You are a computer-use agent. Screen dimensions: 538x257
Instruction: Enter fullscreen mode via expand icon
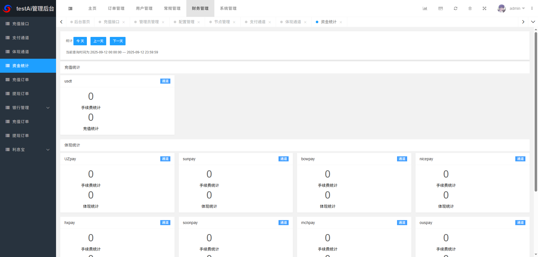[x=484, y=8]
